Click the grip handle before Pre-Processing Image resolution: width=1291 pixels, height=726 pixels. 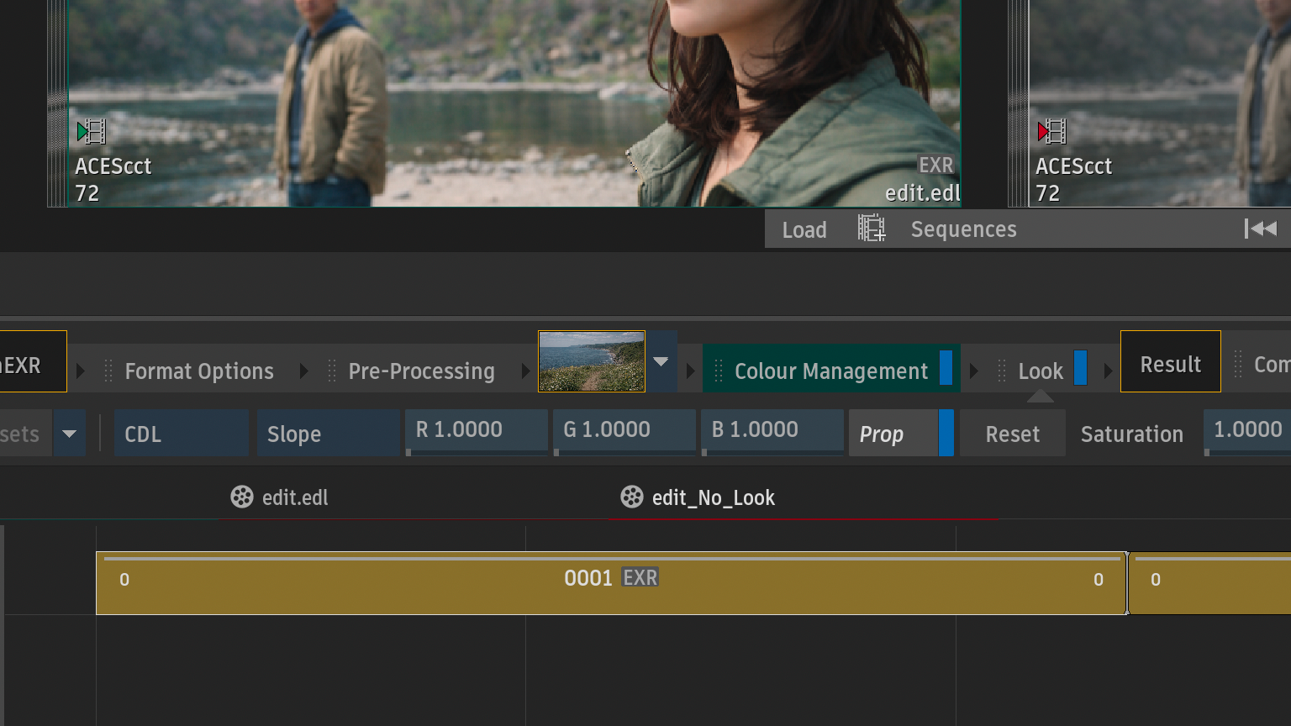coord(332,371)
